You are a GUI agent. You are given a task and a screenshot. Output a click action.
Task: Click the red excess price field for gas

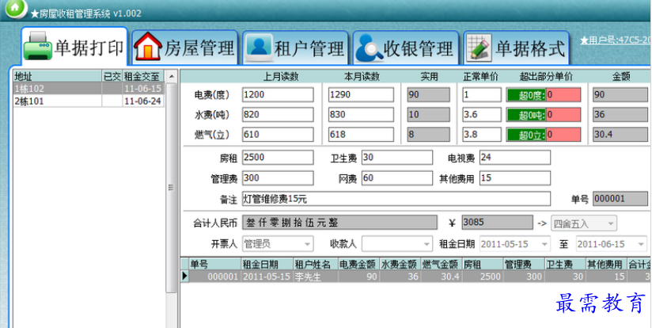click(563, 135)
